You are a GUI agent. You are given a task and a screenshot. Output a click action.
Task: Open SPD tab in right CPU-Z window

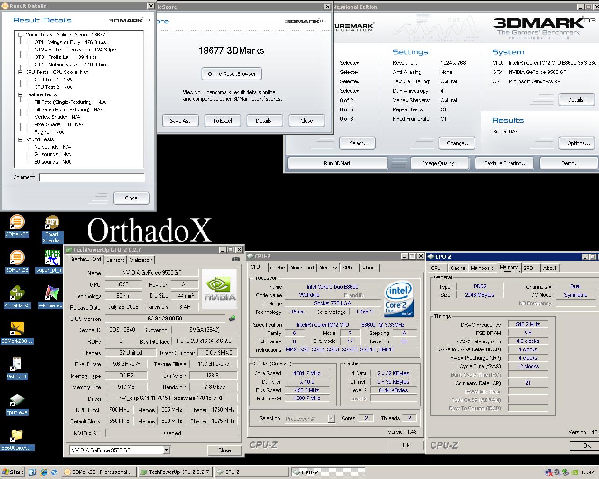pyautogui.click(x=528, y=268)
